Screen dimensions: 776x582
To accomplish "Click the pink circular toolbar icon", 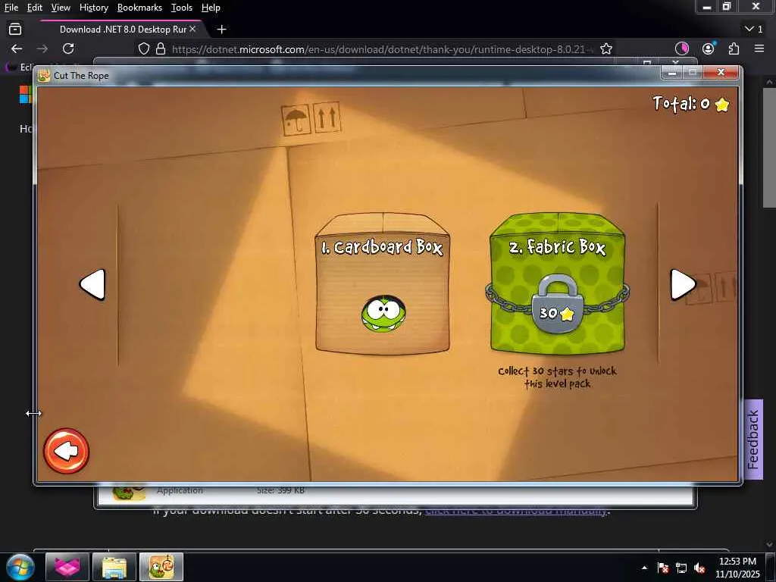I will 682,48.
